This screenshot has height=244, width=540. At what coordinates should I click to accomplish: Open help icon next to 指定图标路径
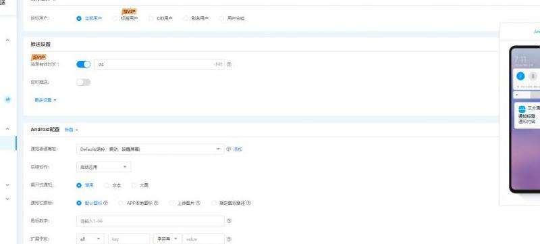coord(248,203)
